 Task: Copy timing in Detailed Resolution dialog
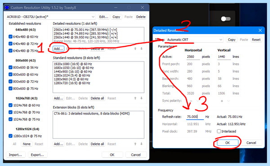click(x=232, y=39)
